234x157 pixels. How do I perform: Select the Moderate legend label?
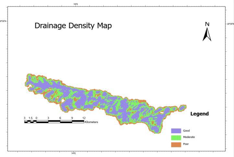tap(189, 137)
